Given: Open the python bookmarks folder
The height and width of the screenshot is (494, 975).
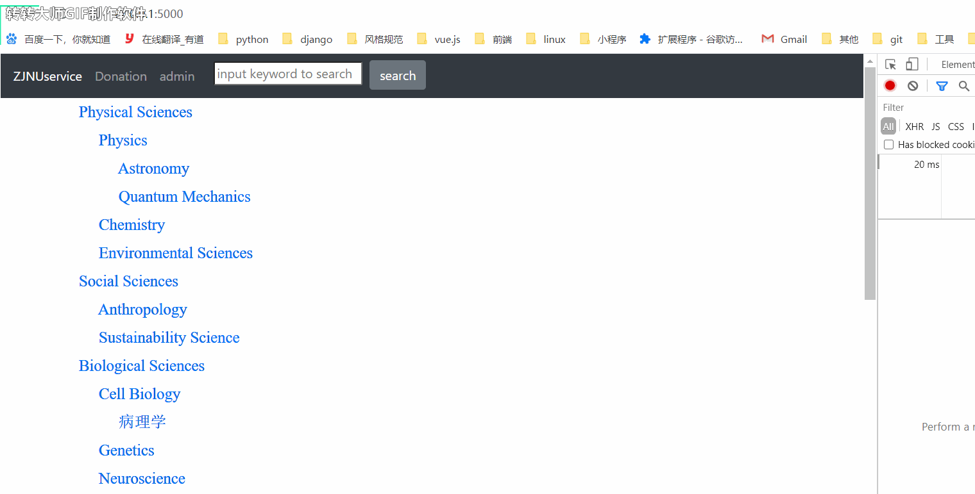Looking at the screenshot, I should (x=243, y=39).
